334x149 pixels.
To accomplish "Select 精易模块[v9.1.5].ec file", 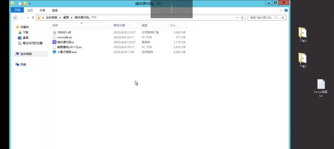I will 69,47.
